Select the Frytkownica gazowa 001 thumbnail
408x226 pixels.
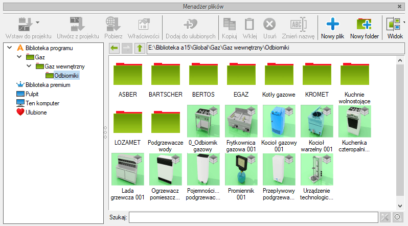click(241, 121)
